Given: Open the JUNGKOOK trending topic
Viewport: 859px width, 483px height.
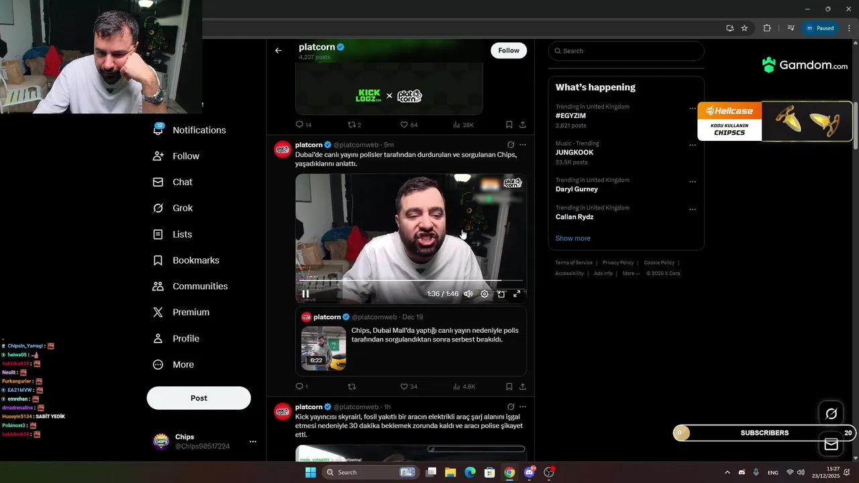Looking at the screenshot, I should [x=574, y=152].
